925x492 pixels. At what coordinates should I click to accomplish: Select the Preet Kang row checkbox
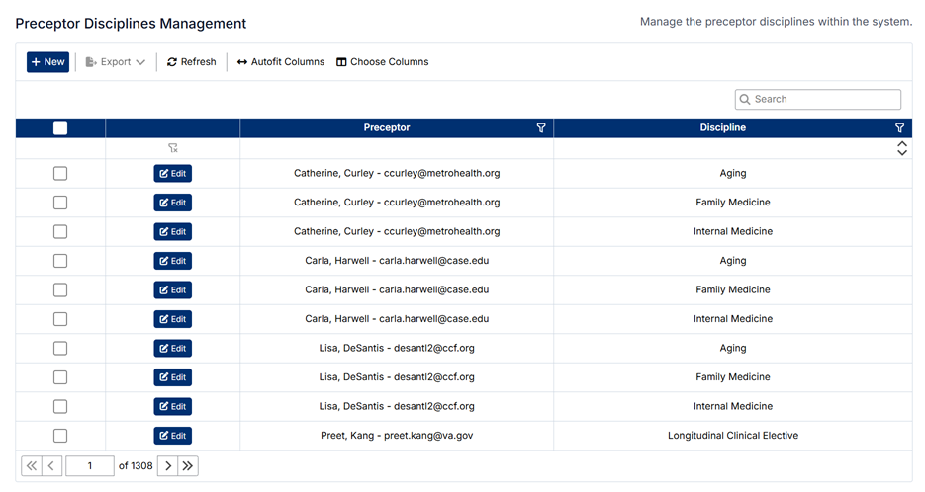[60, 436]
